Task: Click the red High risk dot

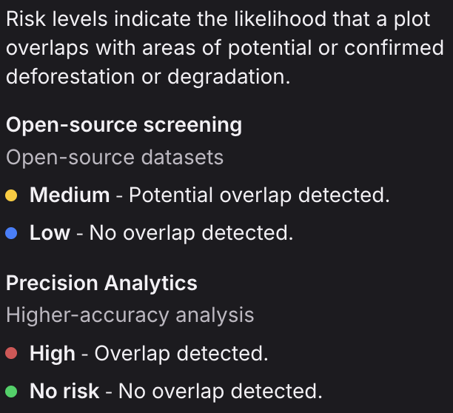Action: pos(12,354)
